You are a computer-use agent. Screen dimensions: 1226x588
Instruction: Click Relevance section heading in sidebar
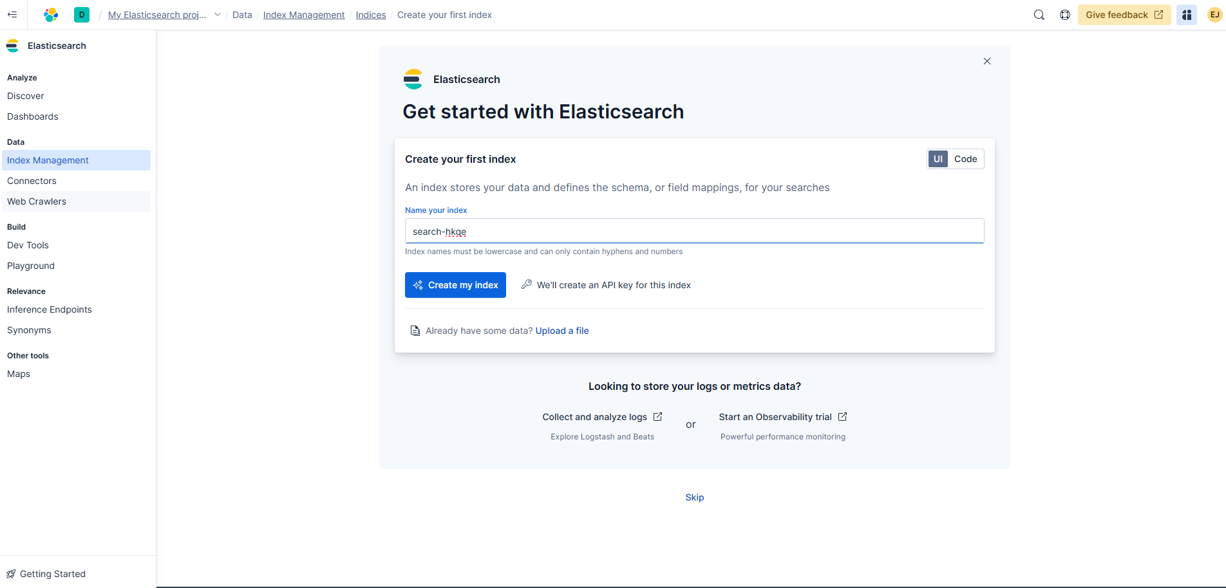[x=26, y=291]
